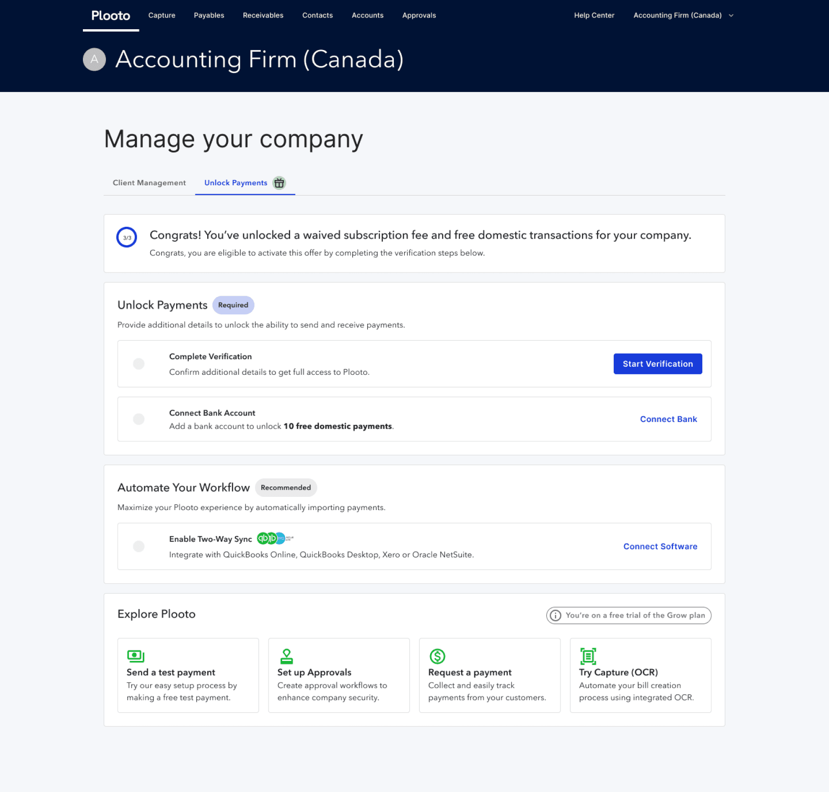The image size is (829, 792).
Task: Click the '10 free domestic payments' text
Action: click(x=338, y=426)
